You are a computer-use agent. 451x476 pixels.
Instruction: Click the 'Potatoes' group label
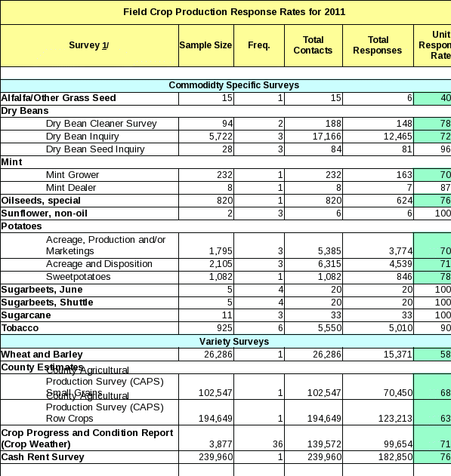[21, 226]
